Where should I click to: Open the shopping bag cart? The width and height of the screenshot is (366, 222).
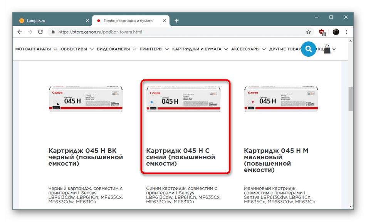(327, 49)
